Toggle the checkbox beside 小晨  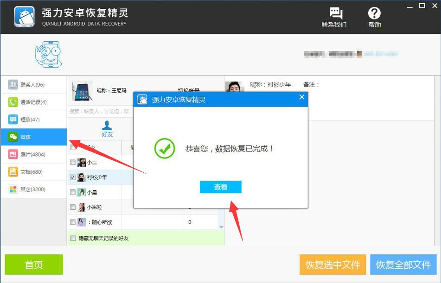coord(72,192)
